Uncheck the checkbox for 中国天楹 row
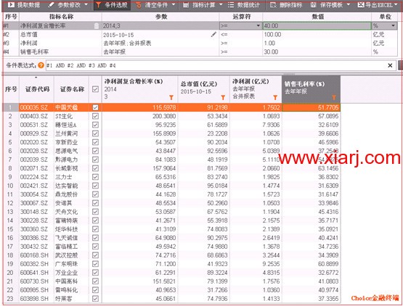 pos(95,107)
